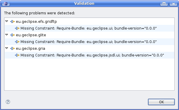This screenshot has width=179, height=110.
Task: Select the eu.geclipse.efs.gridftp entry
Action: click(36, 21)
